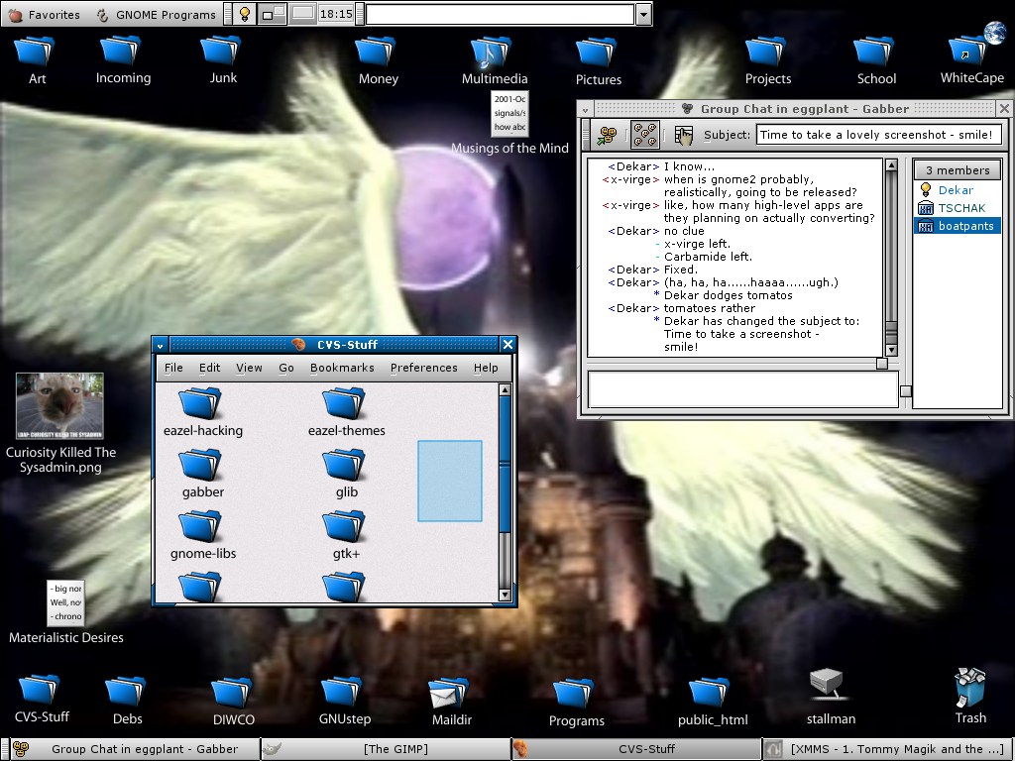Viewport: 1015px width, 761px height.
Task: Open the Debs desktop folder
Action: pos(127,701)
